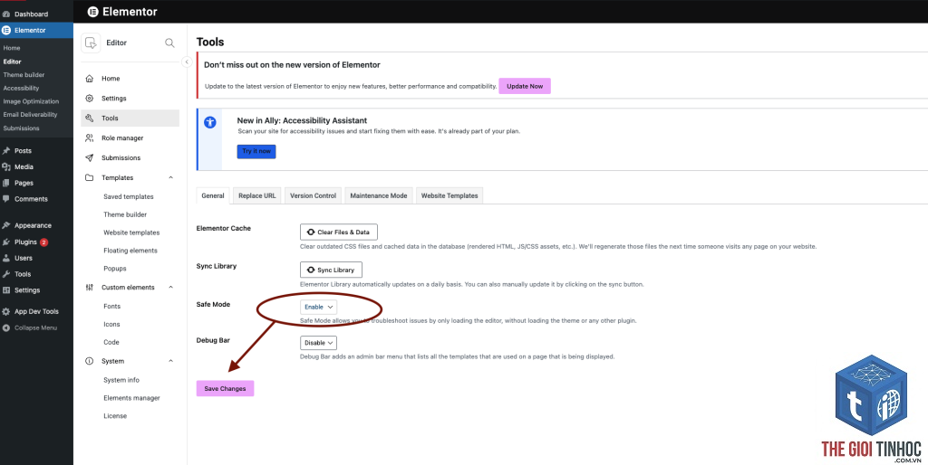The image size is (928, 465).
Task: Switch to the General tab
Action: tap(213, 195)
